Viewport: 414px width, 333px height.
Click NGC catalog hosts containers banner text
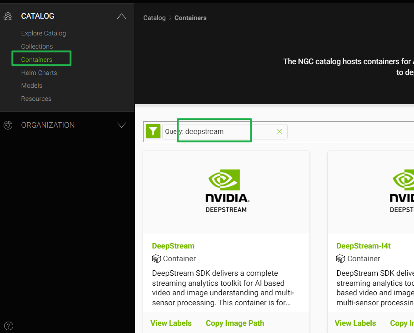point(349,67)
